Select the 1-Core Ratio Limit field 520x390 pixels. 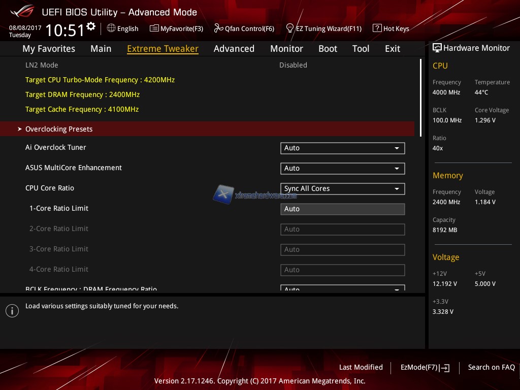342,209
